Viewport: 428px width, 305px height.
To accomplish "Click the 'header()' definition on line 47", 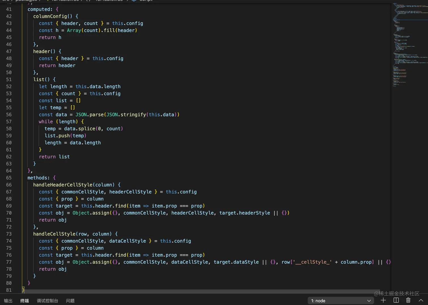I will pos(44,51).
